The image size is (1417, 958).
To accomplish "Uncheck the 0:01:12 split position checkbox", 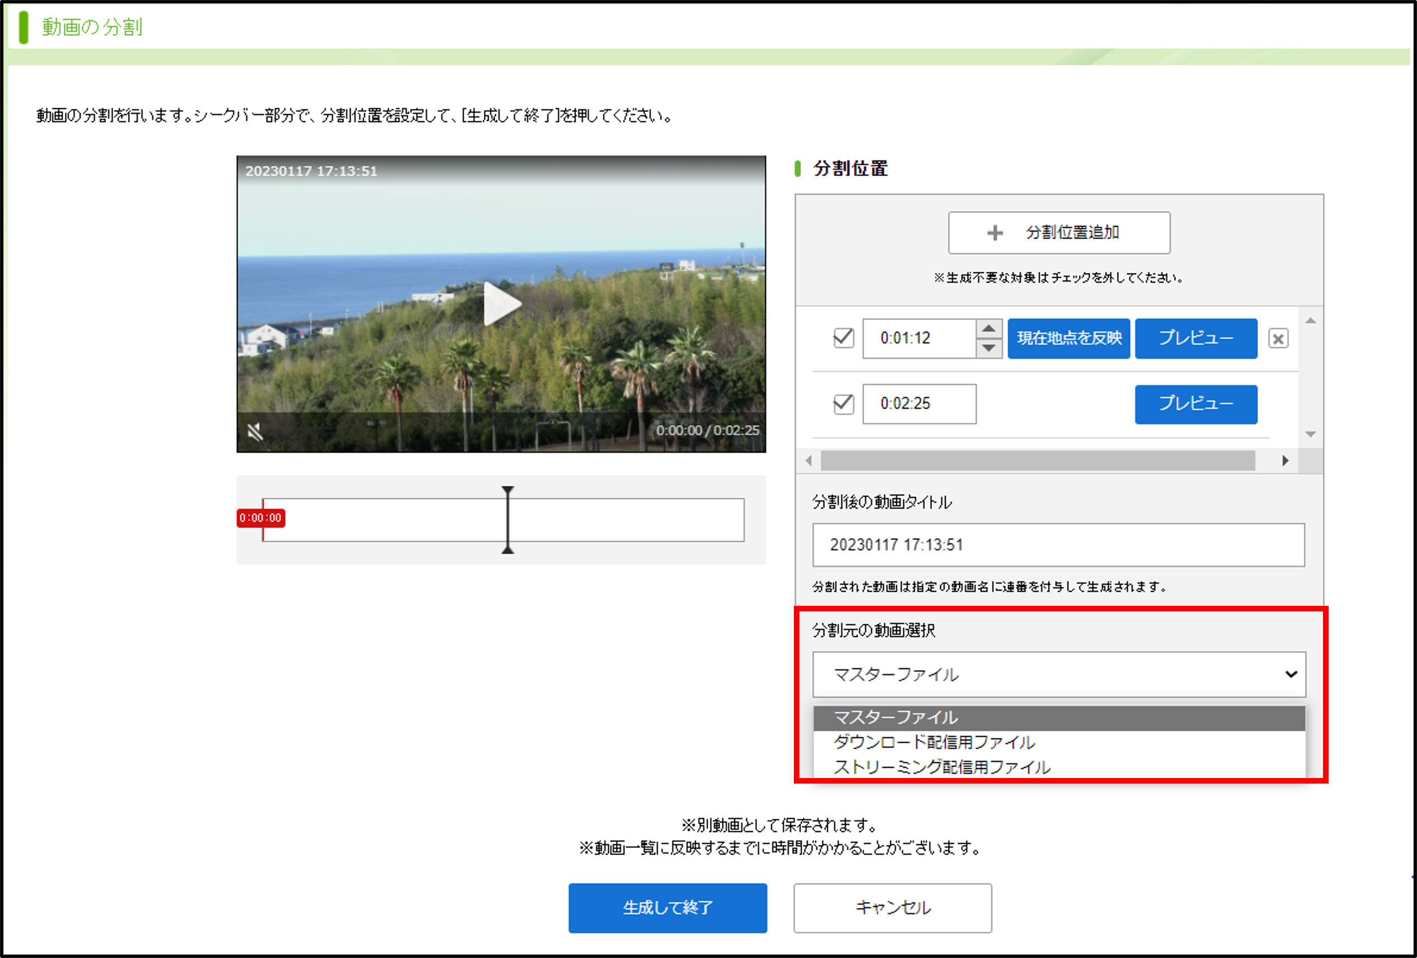I will pyautogui.click(x=843, y=338).
